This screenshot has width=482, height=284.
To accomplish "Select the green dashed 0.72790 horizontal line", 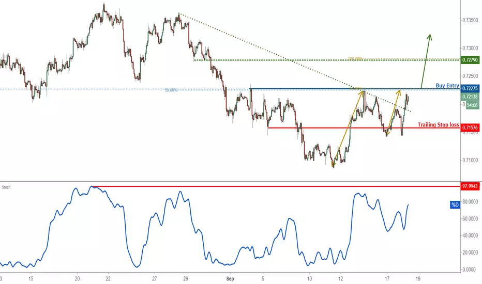I will [x=327, y=60].
